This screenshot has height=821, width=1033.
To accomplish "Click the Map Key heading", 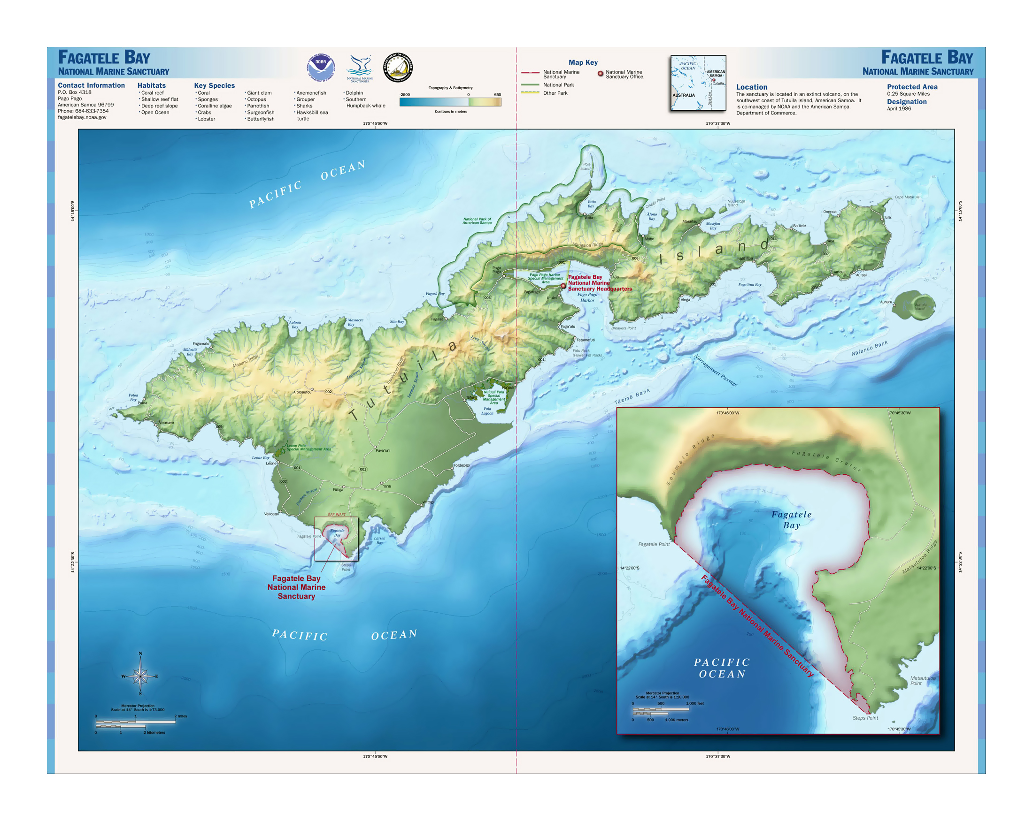I will pos(583,62).
